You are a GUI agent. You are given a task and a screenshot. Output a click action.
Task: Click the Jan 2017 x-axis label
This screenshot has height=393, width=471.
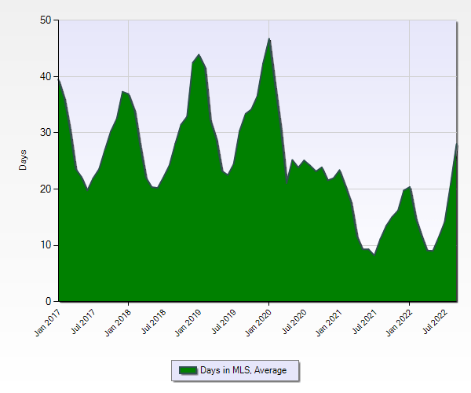(x=48, y=321)
